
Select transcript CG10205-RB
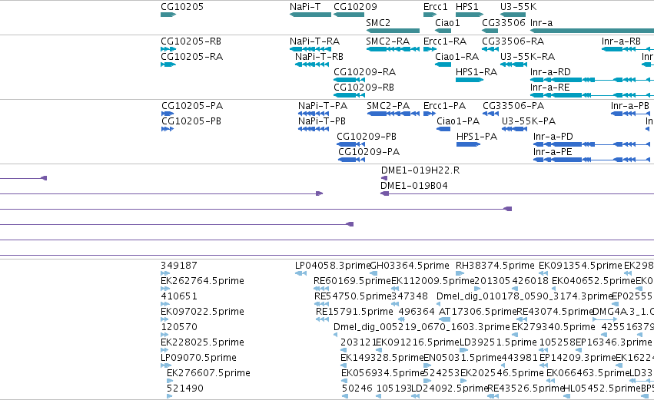click(x=168, y=49)
